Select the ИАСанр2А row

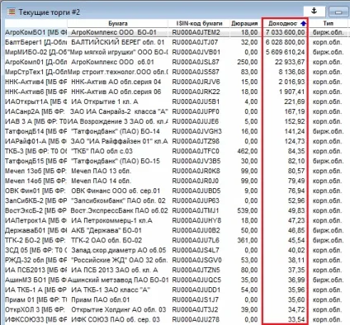tap(176, 111)
